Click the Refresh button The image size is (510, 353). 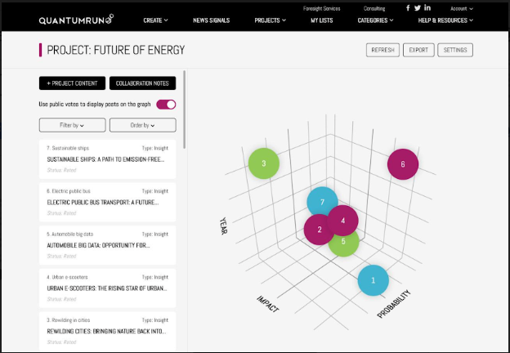[382, 50]
